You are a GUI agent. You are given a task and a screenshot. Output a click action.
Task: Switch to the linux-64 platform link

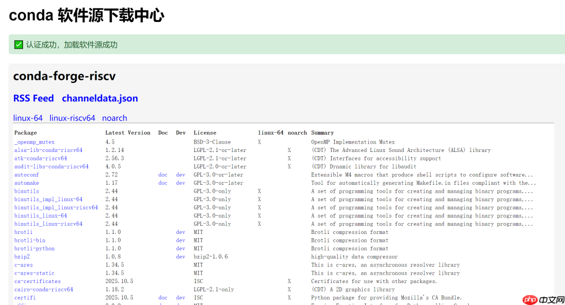pos(28,118)
